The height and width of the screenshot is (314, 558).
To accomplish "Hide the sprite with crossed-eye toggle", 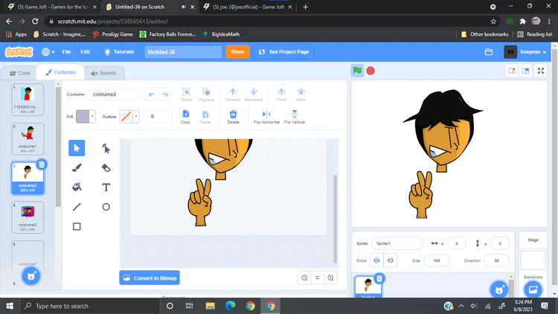I will coord(391,260).
